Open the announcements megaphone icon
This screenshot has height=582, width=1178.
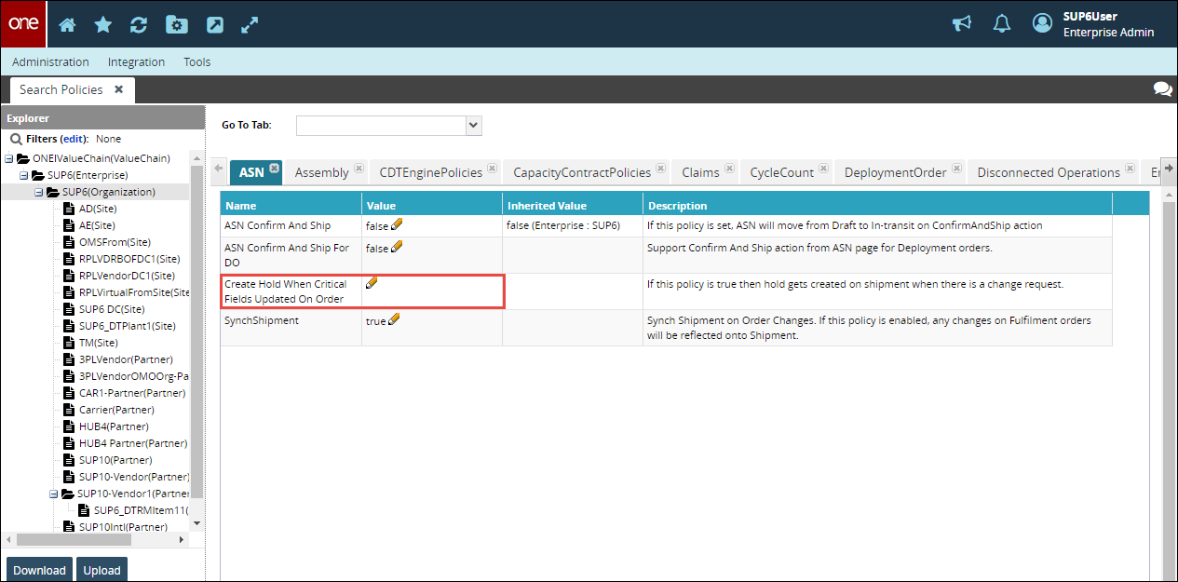coord(962,24)
